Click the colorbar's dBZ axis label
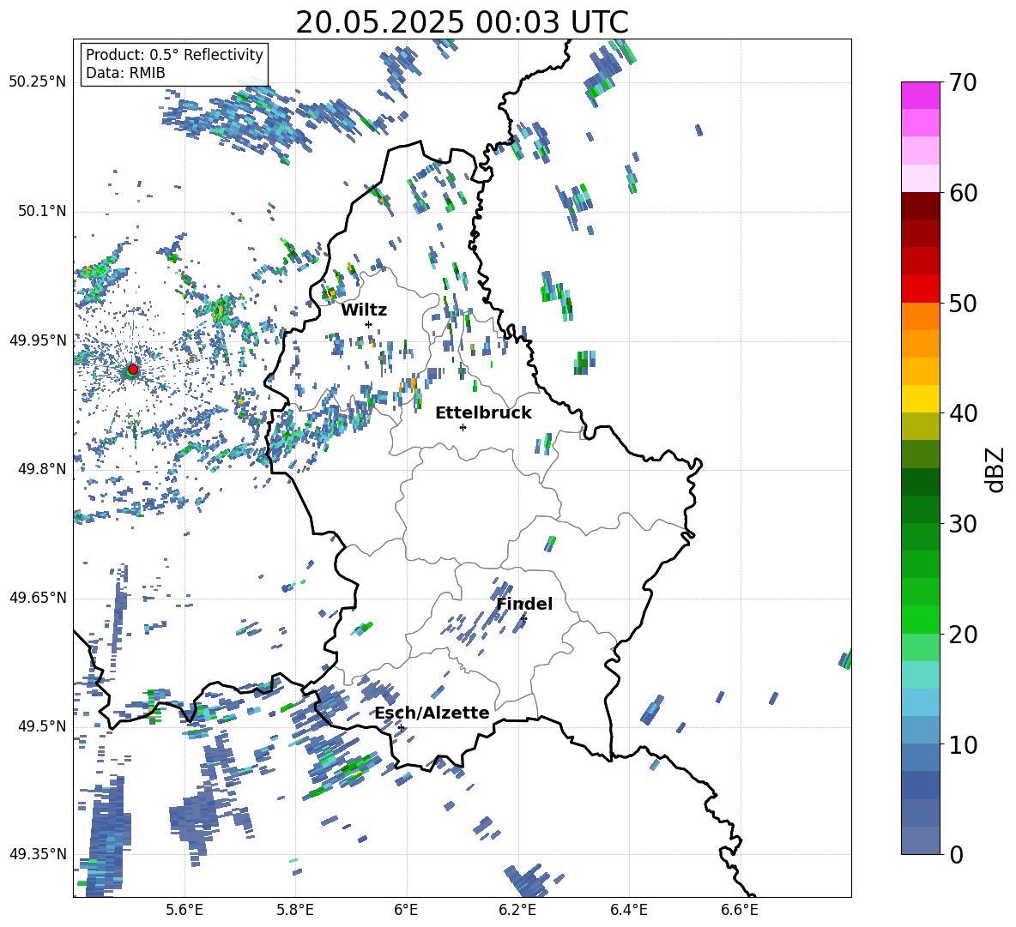 [995, 469]
